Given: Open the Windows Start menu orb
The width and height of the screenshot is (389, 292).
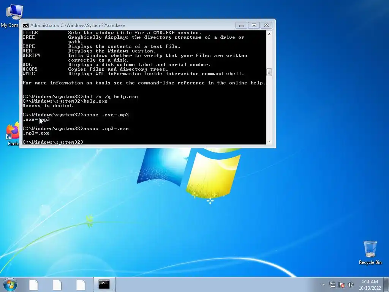Looking at the screenshot, I should pyautogui.click(x=10, y=284).
